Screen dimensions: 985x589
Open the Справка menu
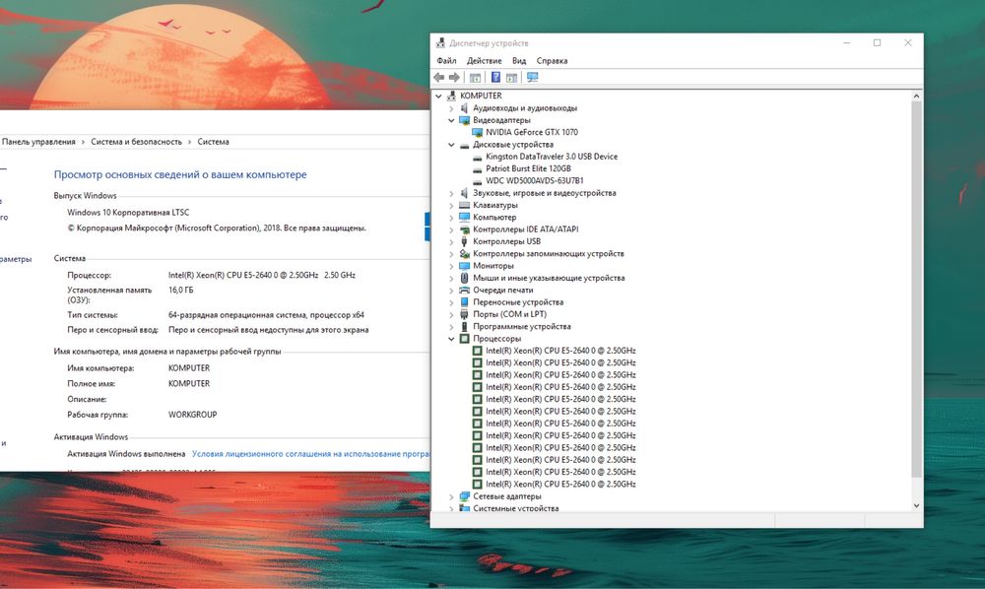point(553,61)
